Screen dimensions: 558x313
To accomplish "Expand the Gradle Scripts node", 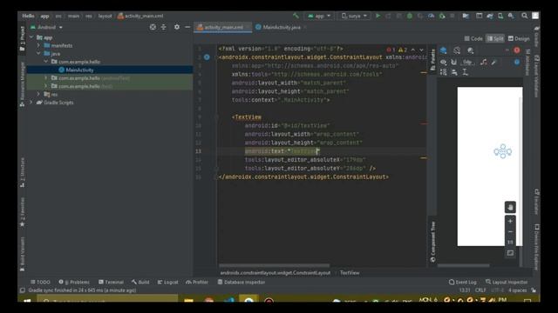I will pyautogui.click(x=31, y=103).
